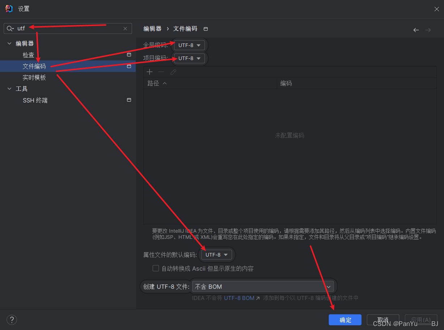The height and width of the screenshot is (330, 444).
Task: Go forward with the right arrow
Action: pyautogui.click(x=428, y=30)
